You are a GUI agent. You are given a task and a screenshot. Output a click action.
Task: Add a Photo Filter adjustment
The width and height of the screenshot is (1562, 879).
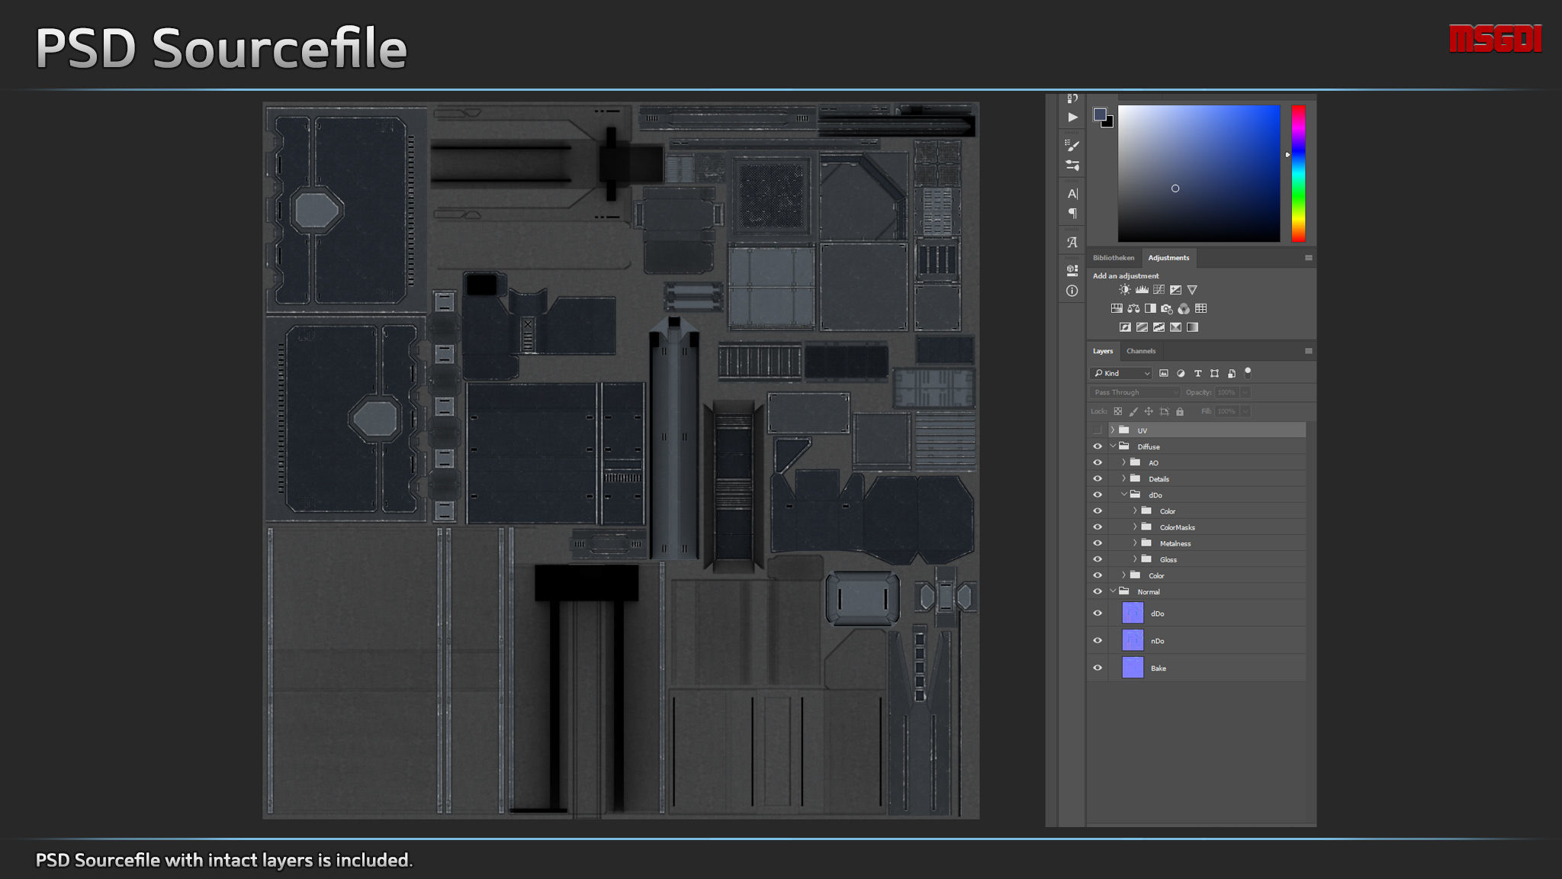coord(1167,309)
